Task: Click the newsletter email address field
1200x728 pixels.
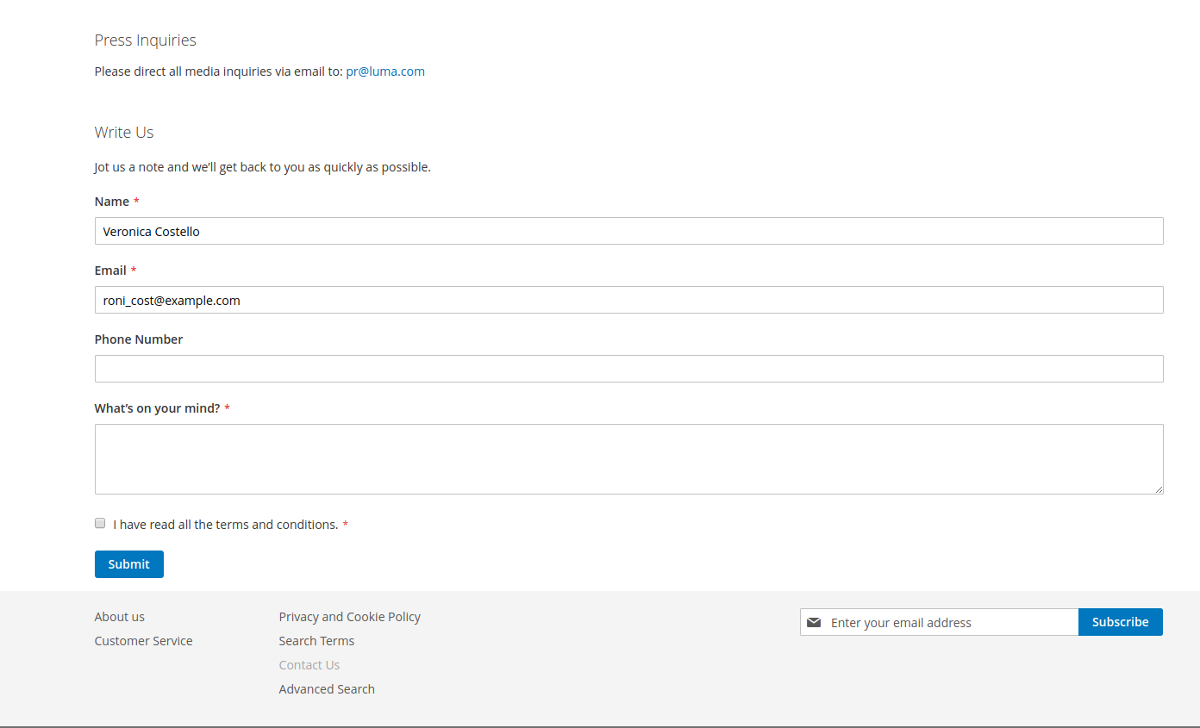Action: coord(948,622)
